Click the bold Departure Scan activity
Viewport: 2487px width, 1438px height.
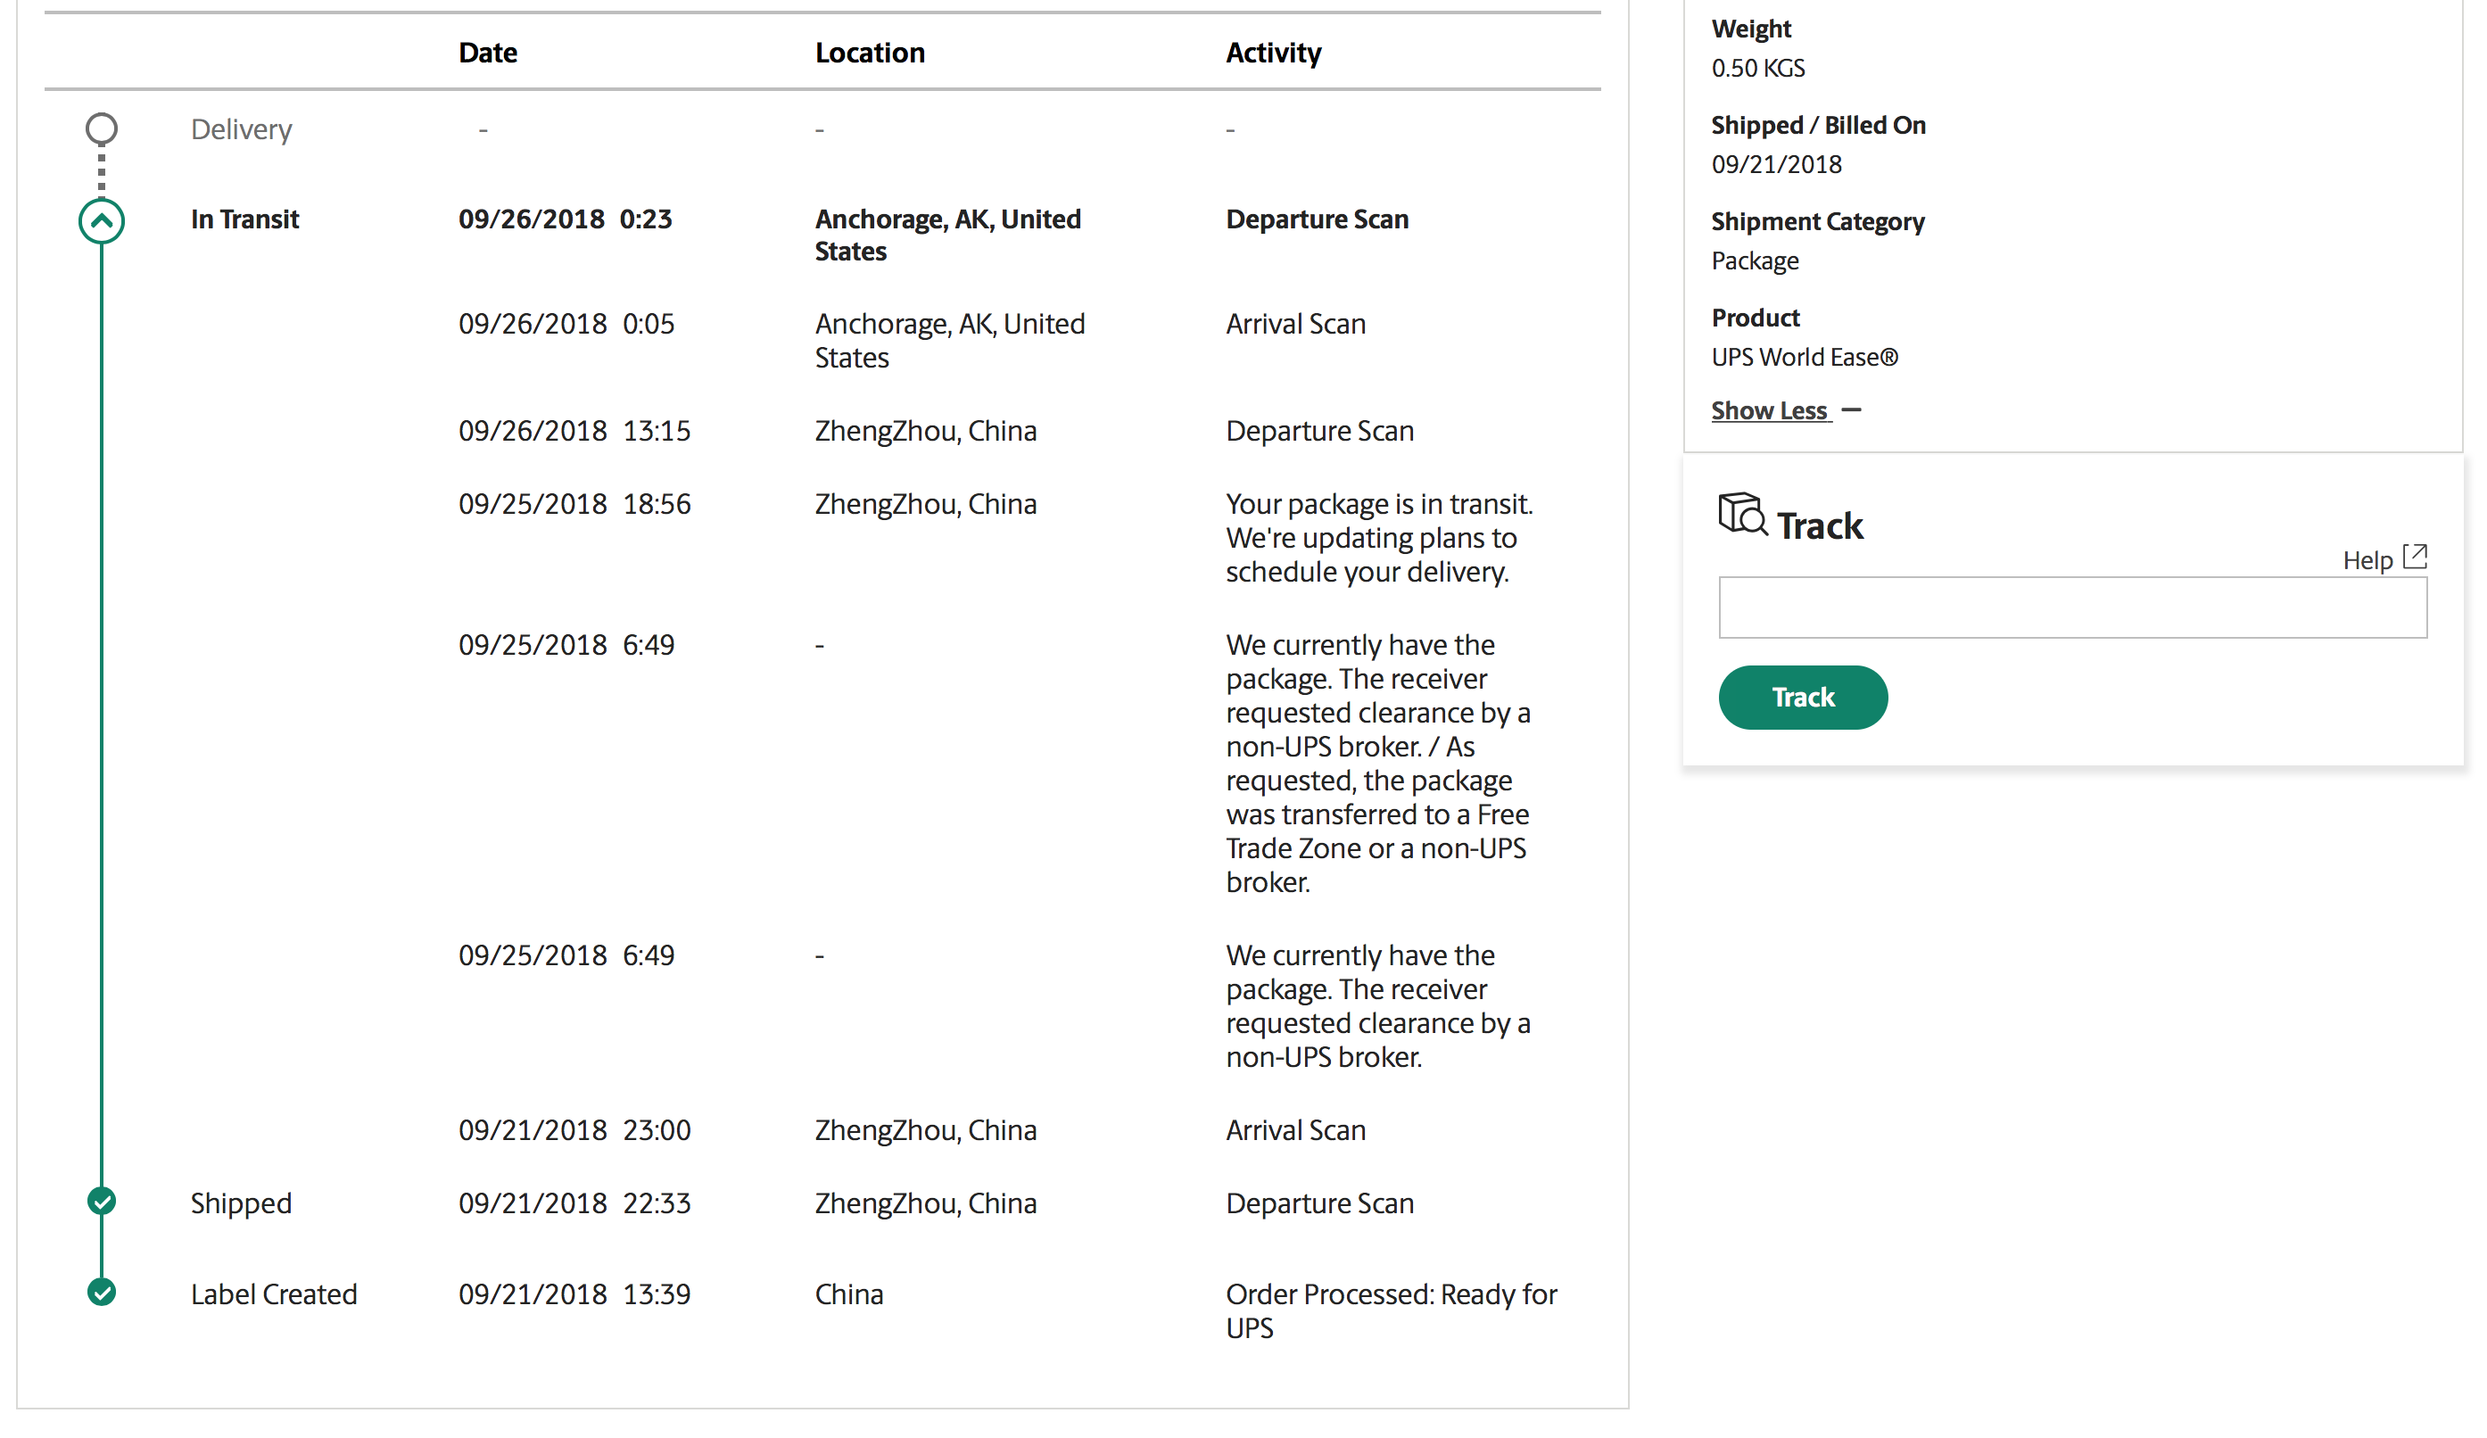[x=1318, y=219]
